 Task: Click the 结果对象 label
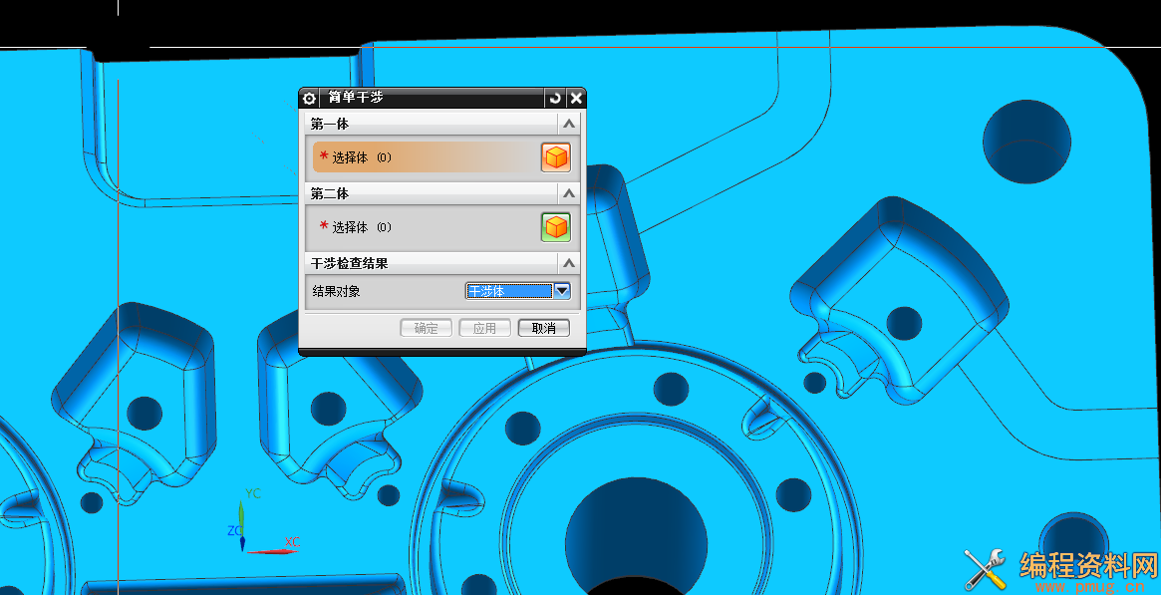[x=336, y=292]
